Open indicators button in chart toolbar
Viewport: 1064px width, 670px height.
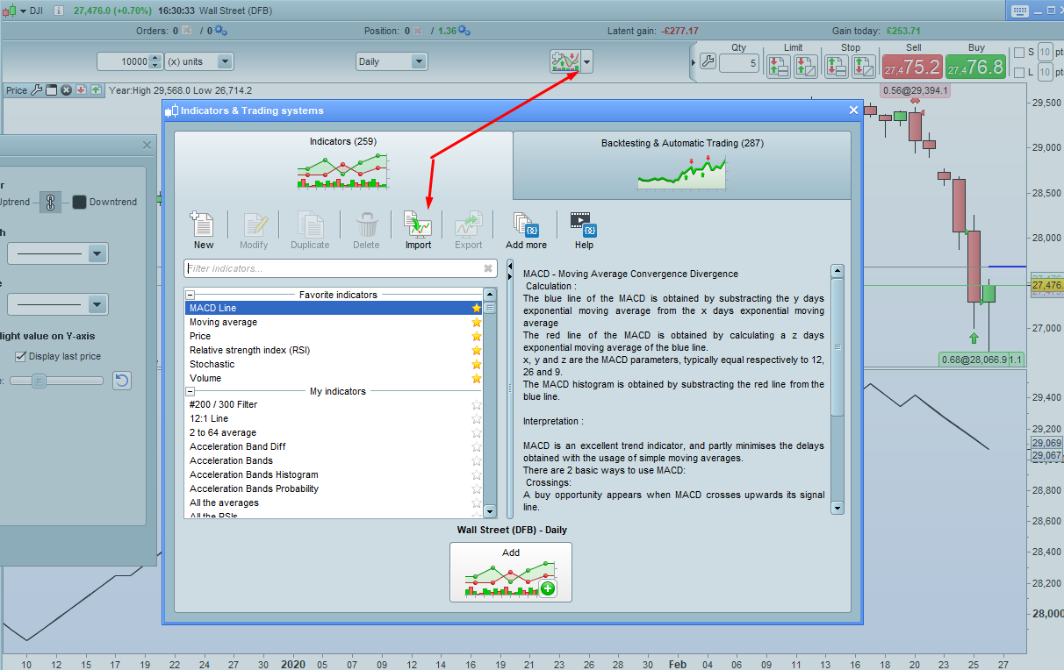click(x=564, y=61)
